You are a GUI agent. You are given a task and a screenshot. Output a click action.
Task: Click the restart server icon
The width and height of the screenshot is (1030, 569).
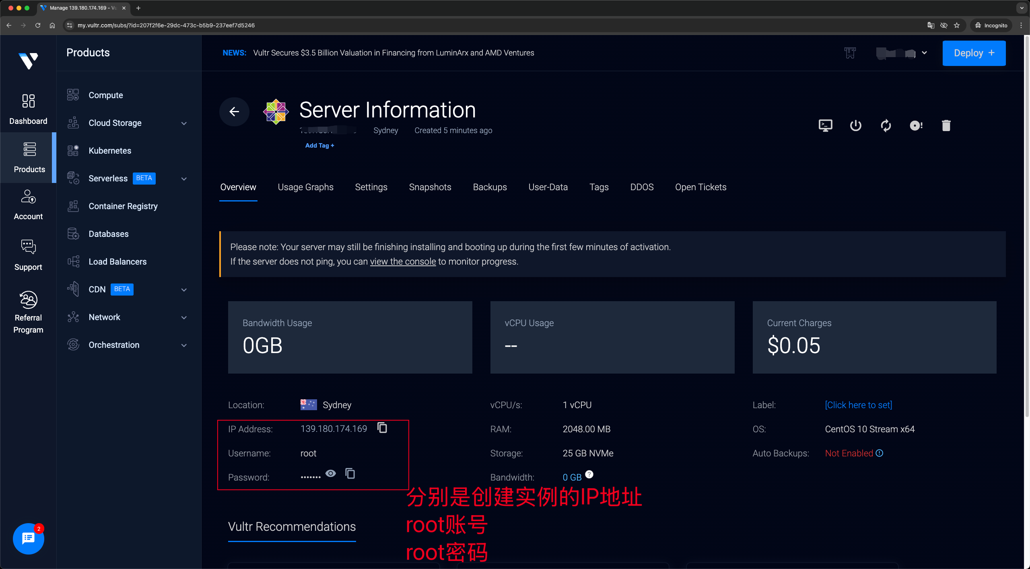886,125
